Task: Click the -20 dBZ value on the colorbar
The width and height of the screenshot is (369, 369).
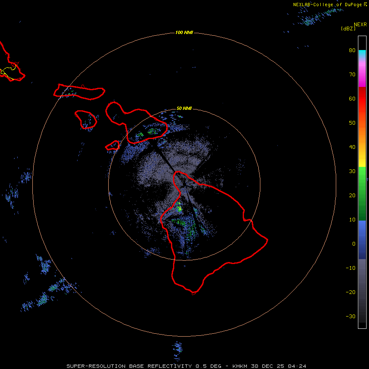Action: (x=351, y=292)
